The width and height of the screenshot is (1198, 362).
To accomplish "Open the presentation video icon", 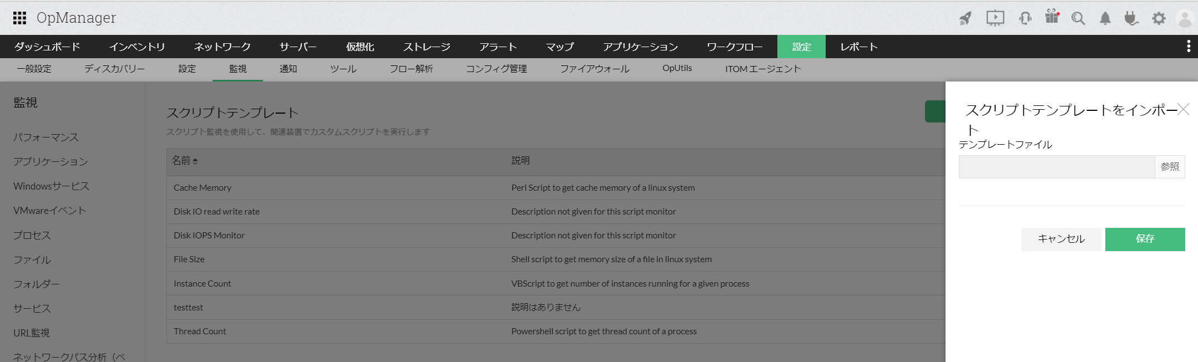I will (x=995, y=18).
